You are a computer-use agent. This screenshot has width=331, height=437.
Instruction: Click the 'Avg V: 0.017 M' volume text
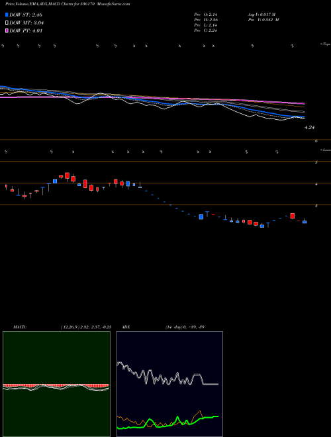261,15
